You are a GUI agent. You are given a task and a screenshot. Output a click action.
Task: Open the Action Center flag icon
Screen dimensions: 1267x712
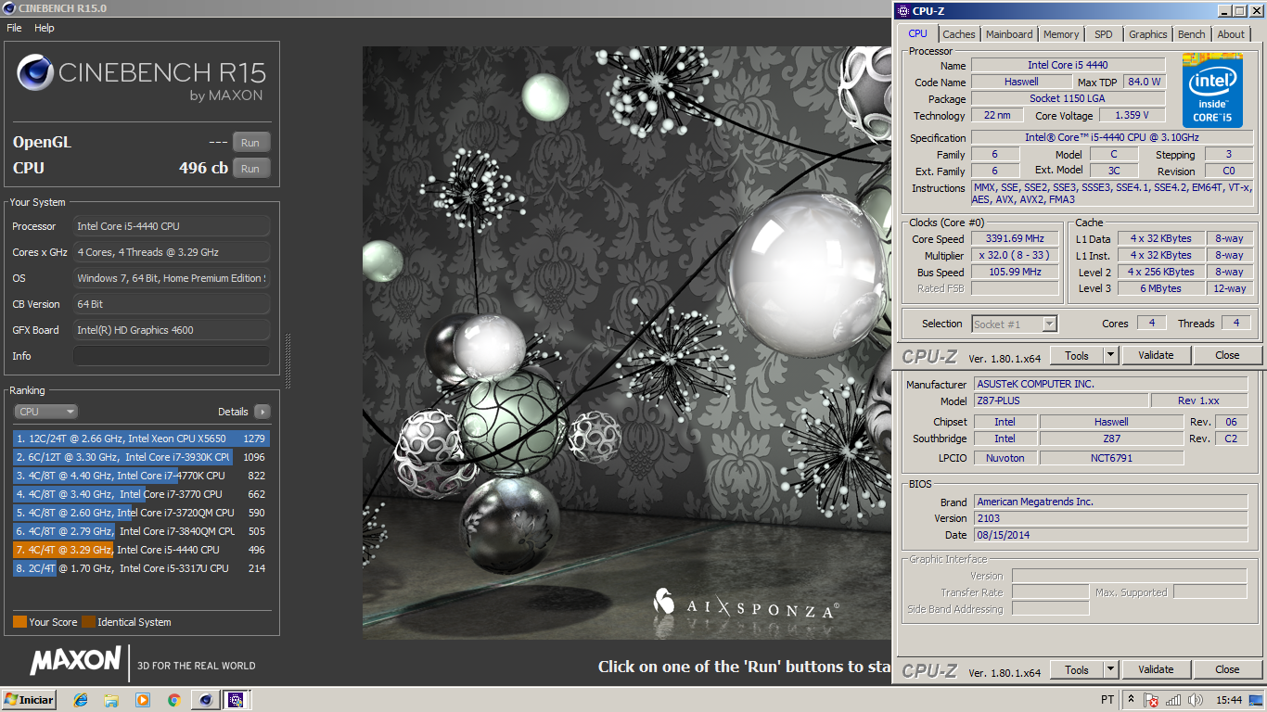click(x=1152, y=700)
